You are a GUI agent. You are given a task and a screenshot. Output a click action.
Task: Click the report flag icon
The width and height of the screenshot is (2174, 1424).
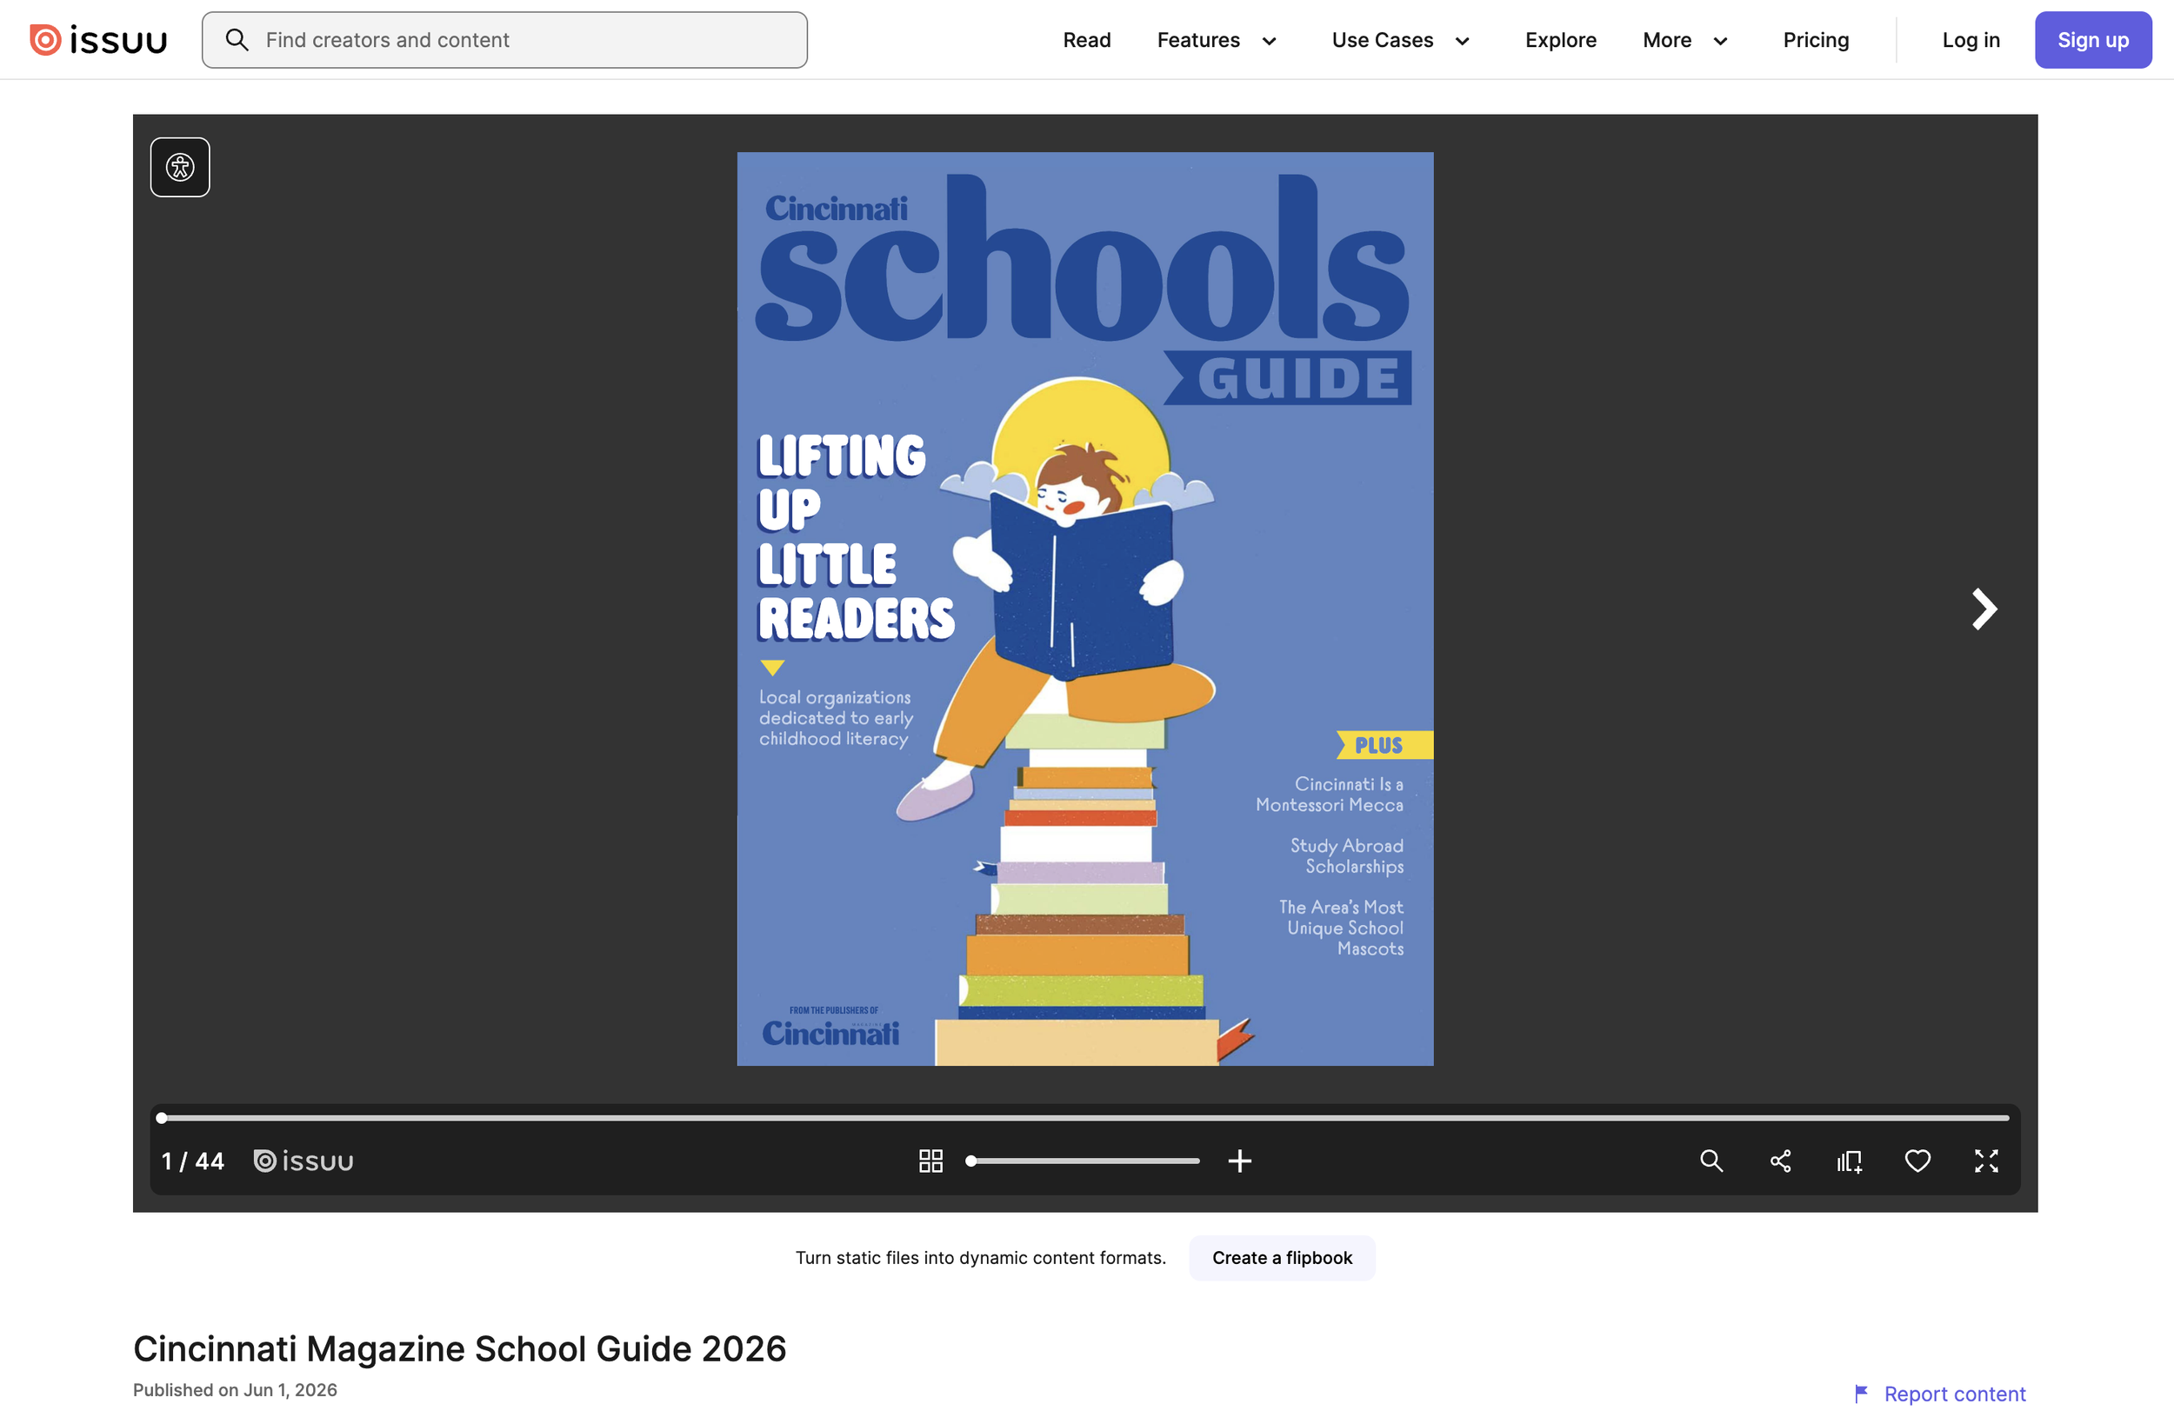(1861, 1394)
